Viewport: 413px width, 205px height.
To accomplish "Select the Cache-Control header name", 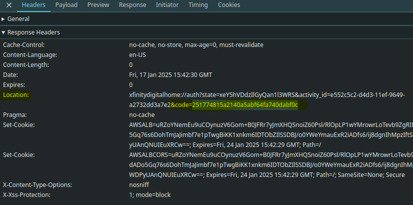I will click(24, 45).
